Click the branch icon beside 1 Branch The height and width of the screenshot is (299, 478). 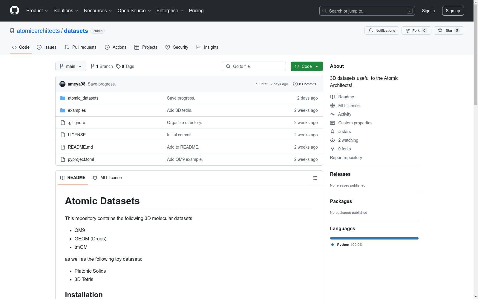click(93, 66)
